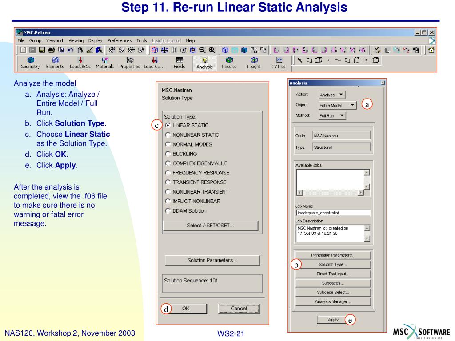Open the Display menu

(96, 40)
